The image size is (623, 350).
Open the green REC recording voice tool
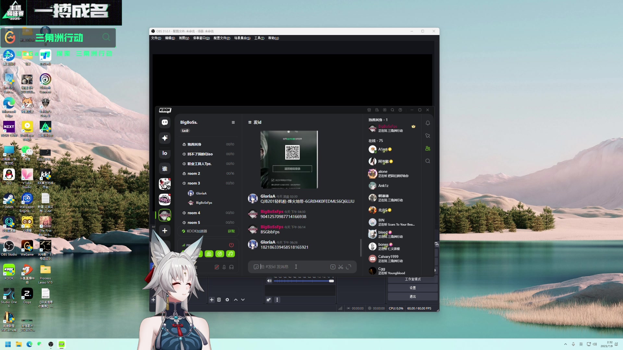pyautogui.click(x=209, y=254)
